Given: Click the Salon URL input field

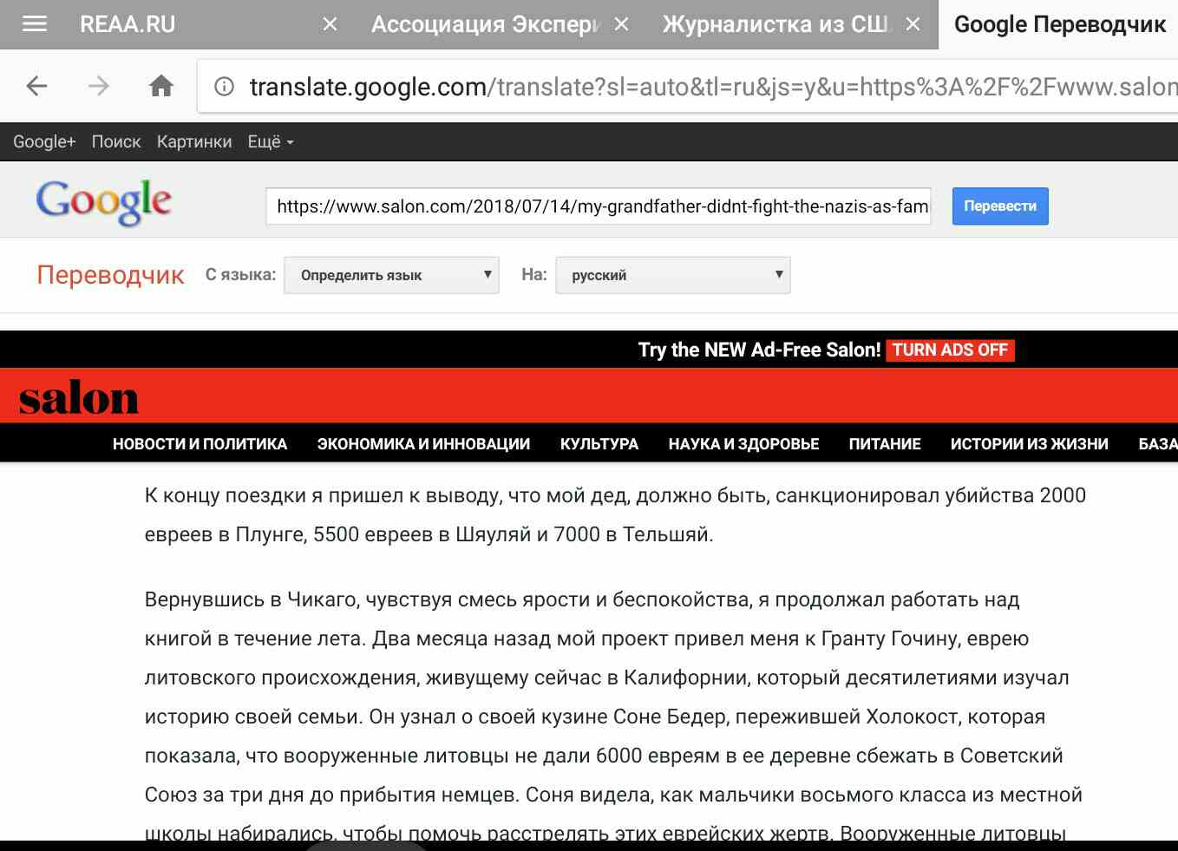Looking at the screenshot, I should tap(599, 206).
